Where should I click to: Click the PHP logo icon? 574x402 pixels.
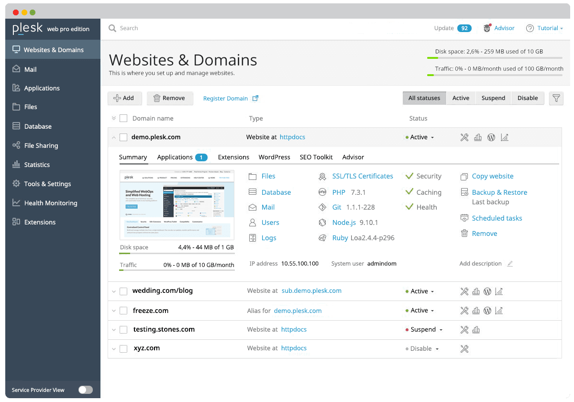(322, 192)
